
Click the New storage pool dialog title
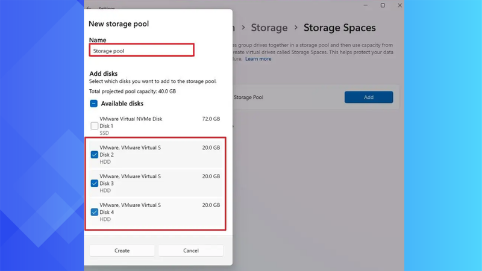click(119, 23)
